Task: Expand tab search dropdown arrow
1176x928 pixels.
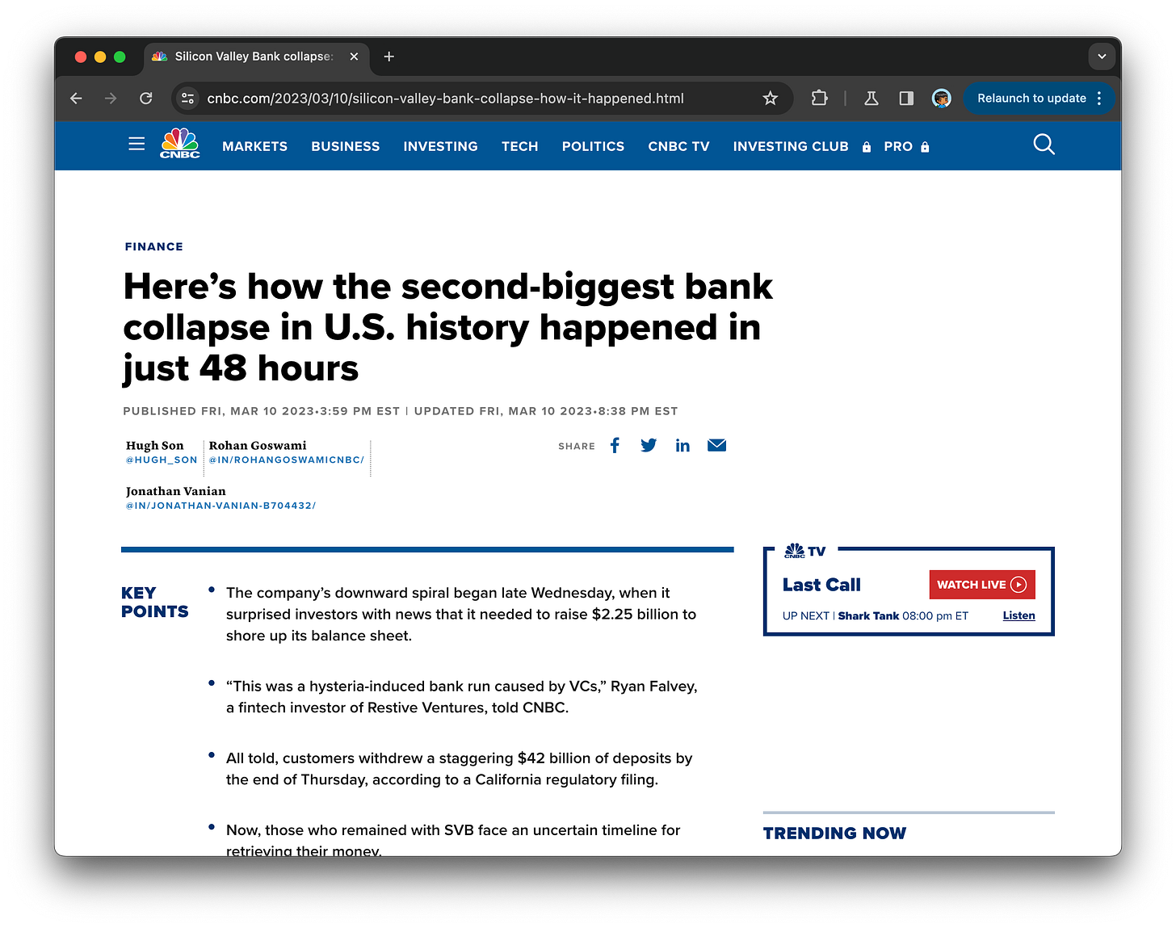Action: (1102, 57)
